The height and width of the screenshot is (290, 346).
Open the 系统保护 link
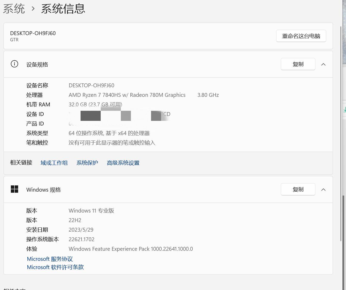tap(87, 163)
